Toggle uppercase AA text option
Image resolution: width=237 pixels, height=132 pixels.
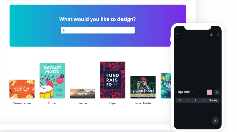coord(203,100)
